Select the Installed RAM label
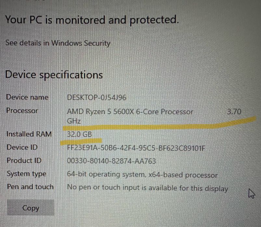Viewport: 261px width, 227px height. pos(29,134)
